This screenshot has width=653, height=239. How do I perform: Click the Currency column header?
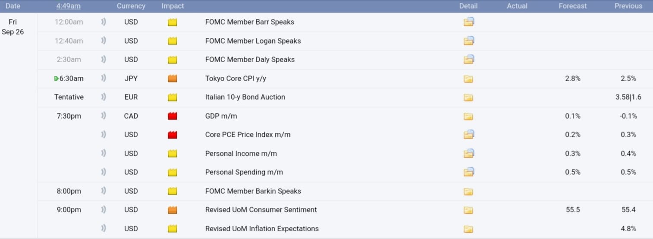[131, 6]
